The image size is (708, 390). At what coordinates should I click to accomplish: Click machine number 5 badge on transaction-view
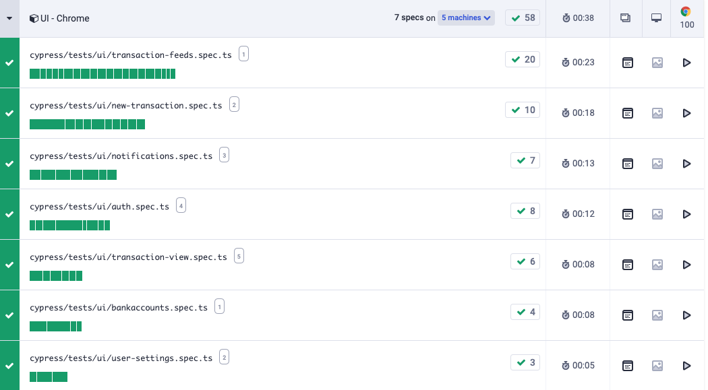tap(239, 256)
